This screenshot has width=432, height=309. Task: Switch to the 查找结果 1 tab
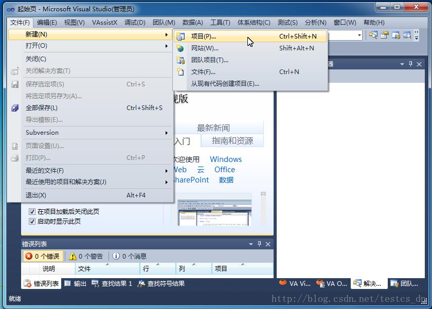(x=112, y=283)
